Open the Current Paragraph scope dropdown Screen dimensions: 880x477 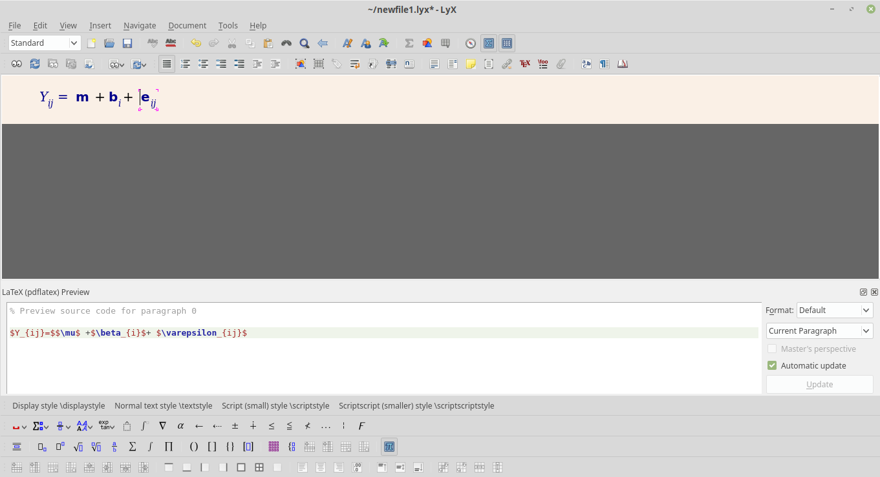click(x=819, y=331)
